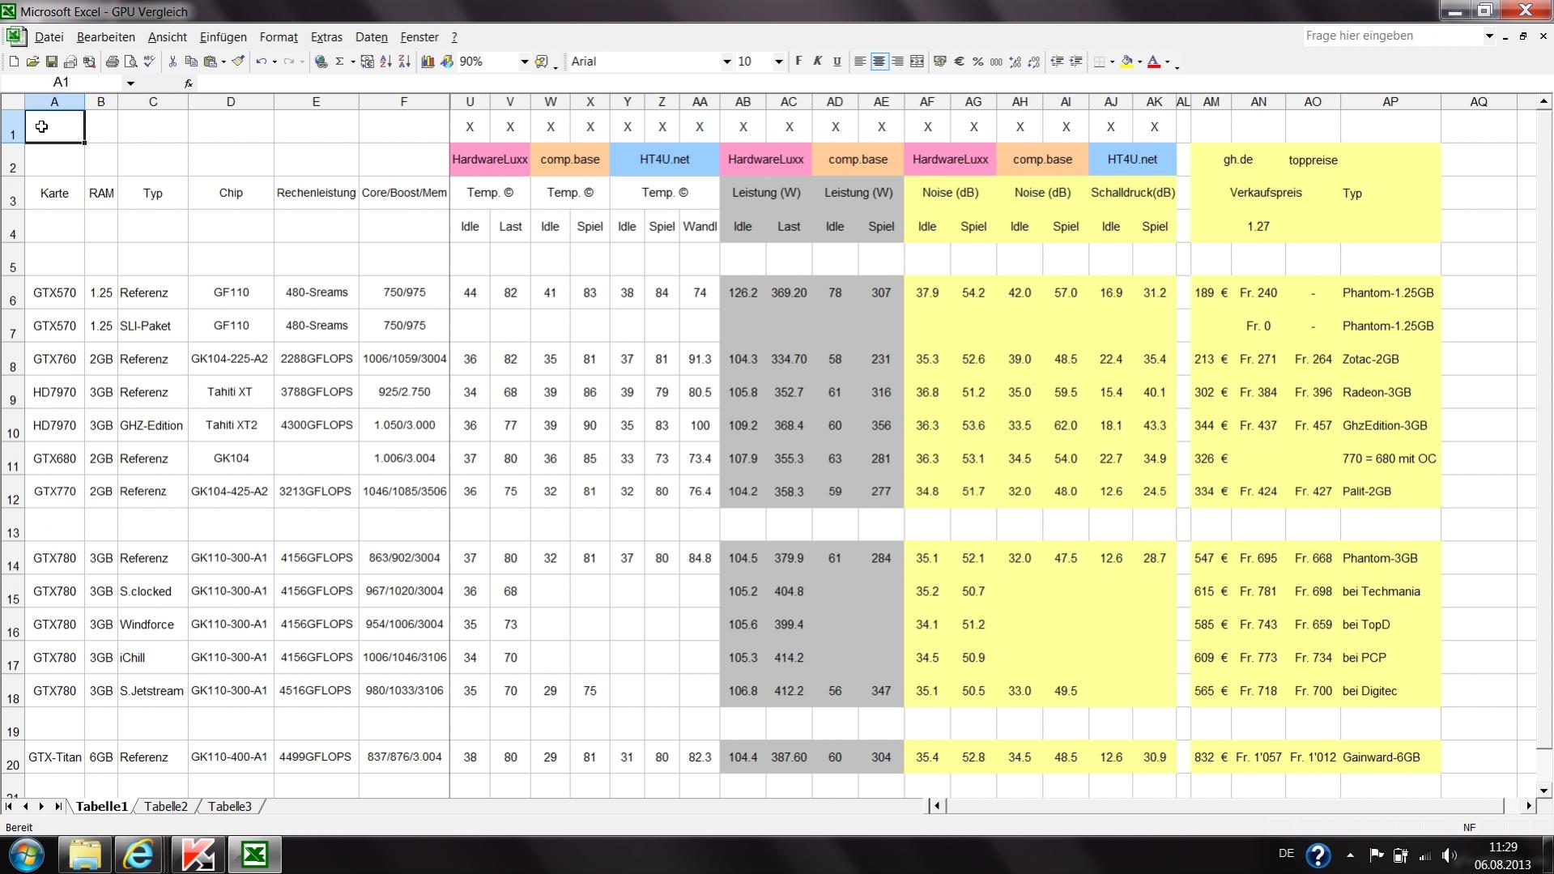This screenshot has width=1554, height=874.
Task: Open the Einfügen menu
Action: [223, 37]
